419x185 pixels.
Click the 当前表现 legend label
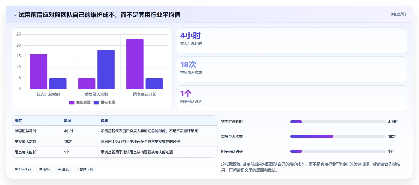(83, 102)
